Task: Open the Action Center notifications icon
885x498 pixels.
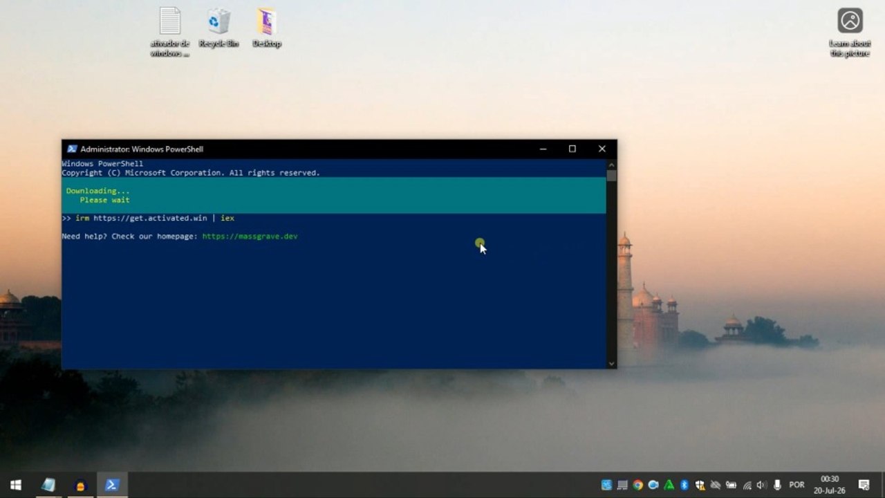Action: (864, 485)
